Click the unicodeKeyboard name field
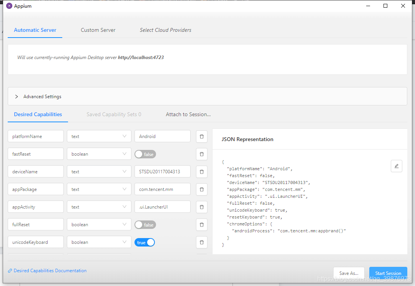 36,242
